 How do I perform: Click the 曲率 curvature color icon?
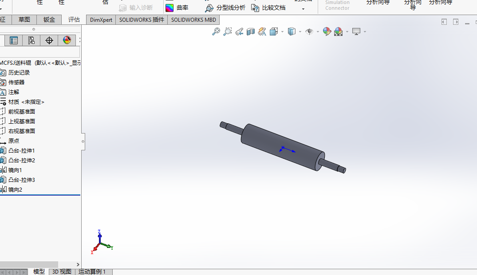pos(170,8)
